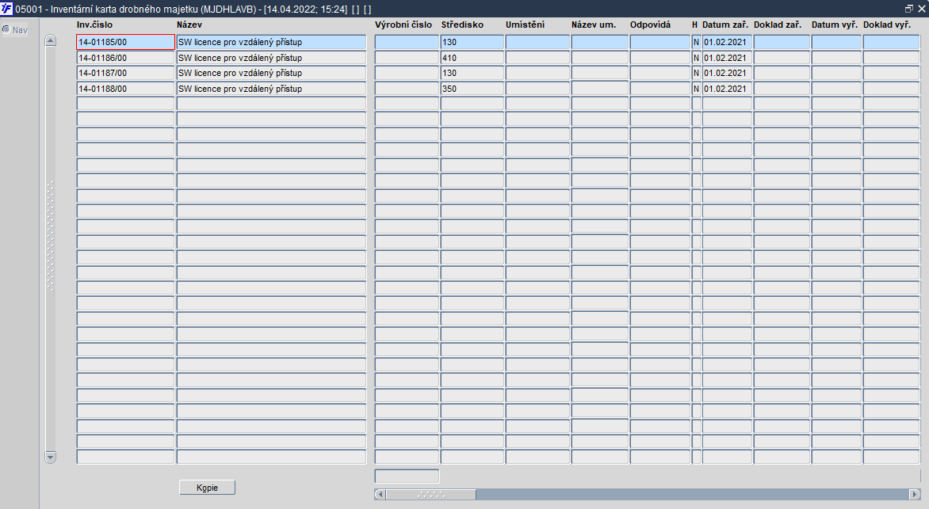Close the Inventární karta window

click(921, 9)
